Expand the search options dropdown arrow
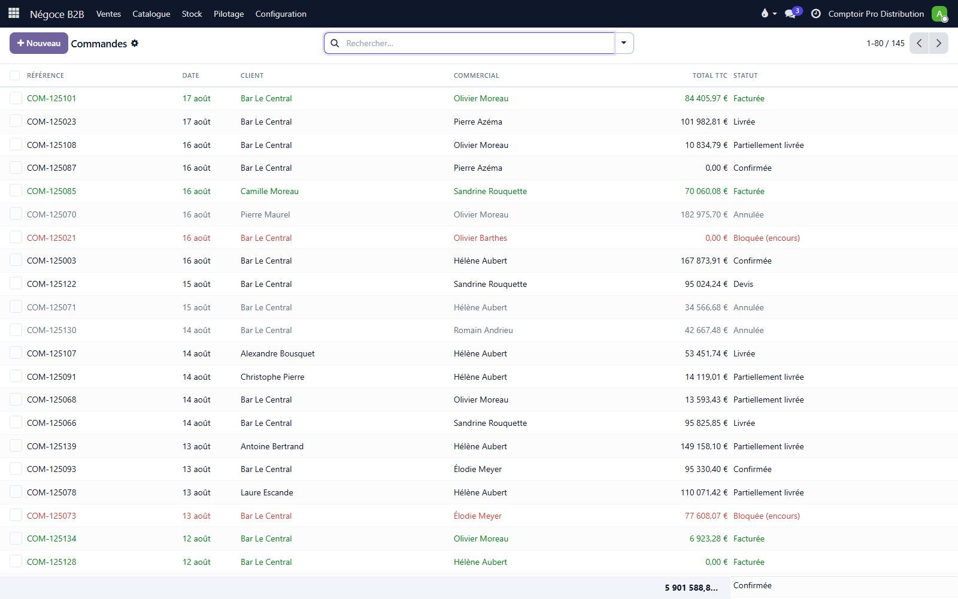The image size is (958, 599). point(624,43)
